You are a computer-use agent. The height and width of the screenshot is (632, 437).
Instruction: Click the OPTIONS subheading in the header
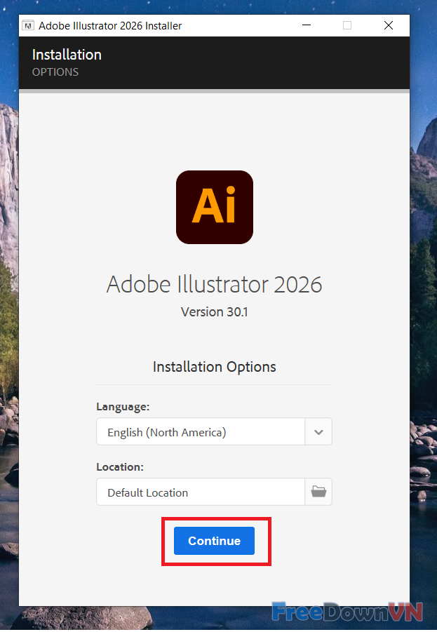click(x=55, y=72)
